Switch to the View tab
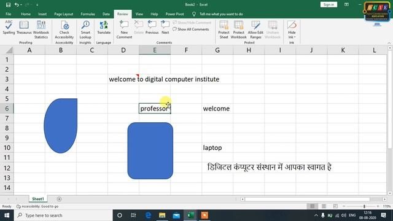Viewport: 393px width, 221px height. pyautogui.click(x=139, y=14)
